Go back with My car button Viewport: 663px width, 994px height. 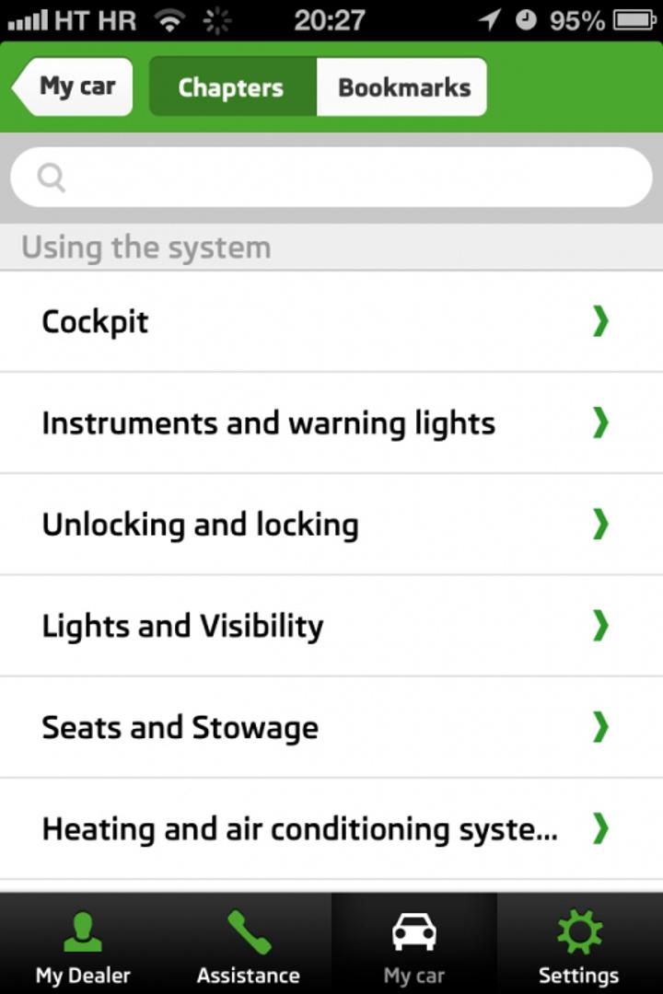[x=74, y=87]
